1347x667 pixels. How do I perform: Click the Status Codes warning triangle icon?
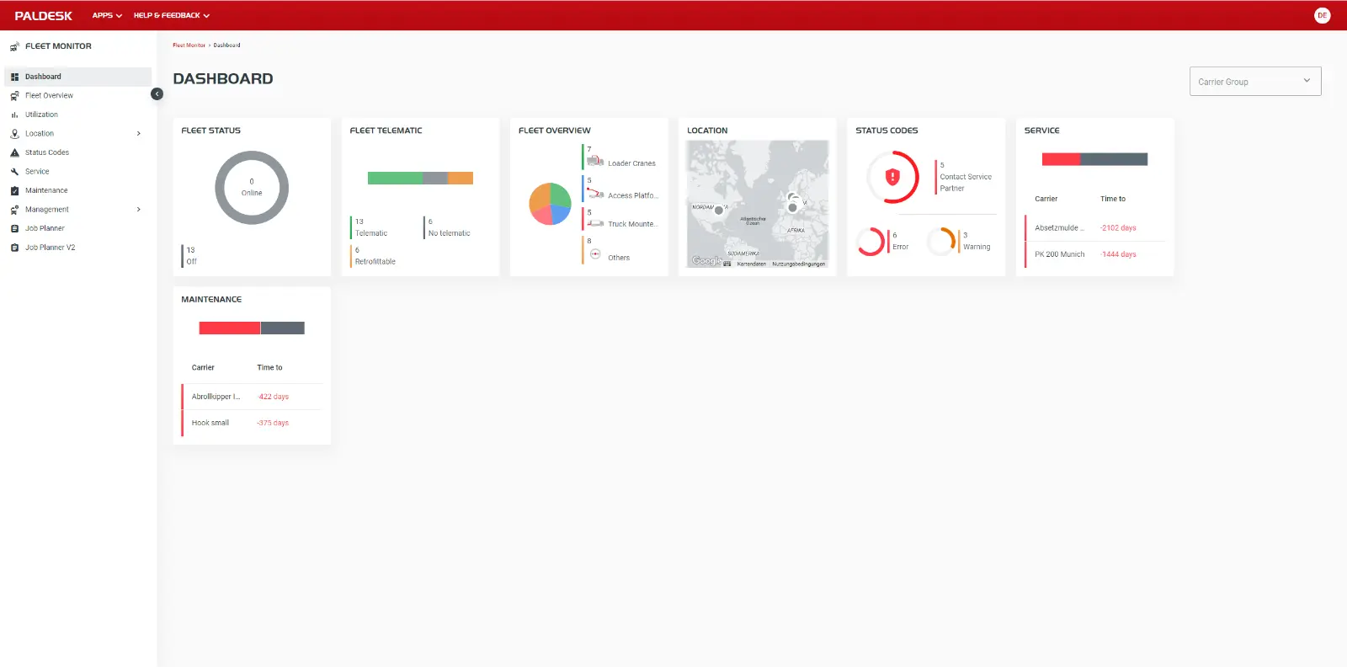point(14,152)
